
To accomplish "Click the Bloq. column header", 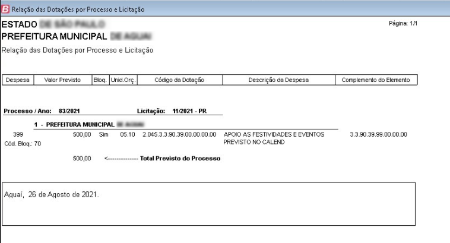I will (99, 80).
